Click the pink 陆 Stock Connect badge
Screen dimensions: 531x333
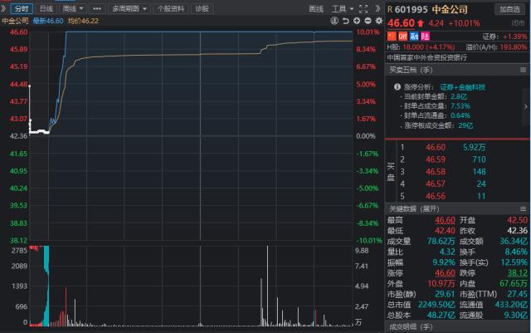click(x=426, y=36)
